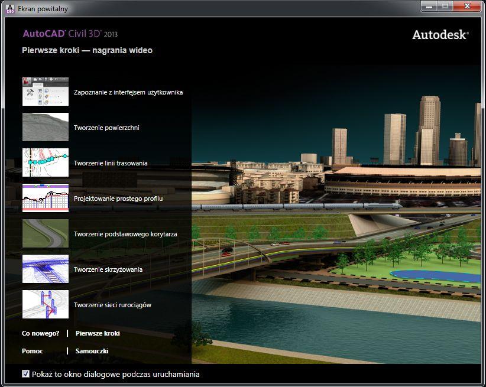Open the 'Pomoc' link
This screenshot has height=387, width=486.
(x=33, y=351)
